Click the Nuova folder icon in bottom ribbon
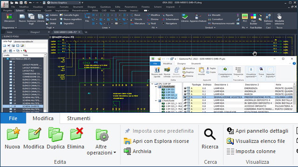Image resolution: width=298 pixels, height=167 pixels. [x=14, y=134]
